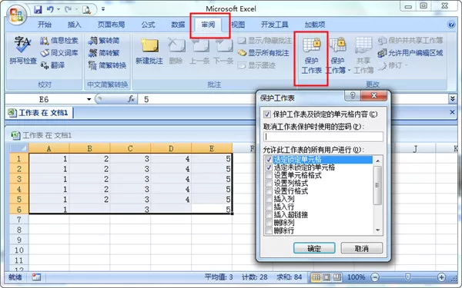The width and height of the screenshot is (462, 288).
Task: Click the password input field
Action: [x=323, y=137]
